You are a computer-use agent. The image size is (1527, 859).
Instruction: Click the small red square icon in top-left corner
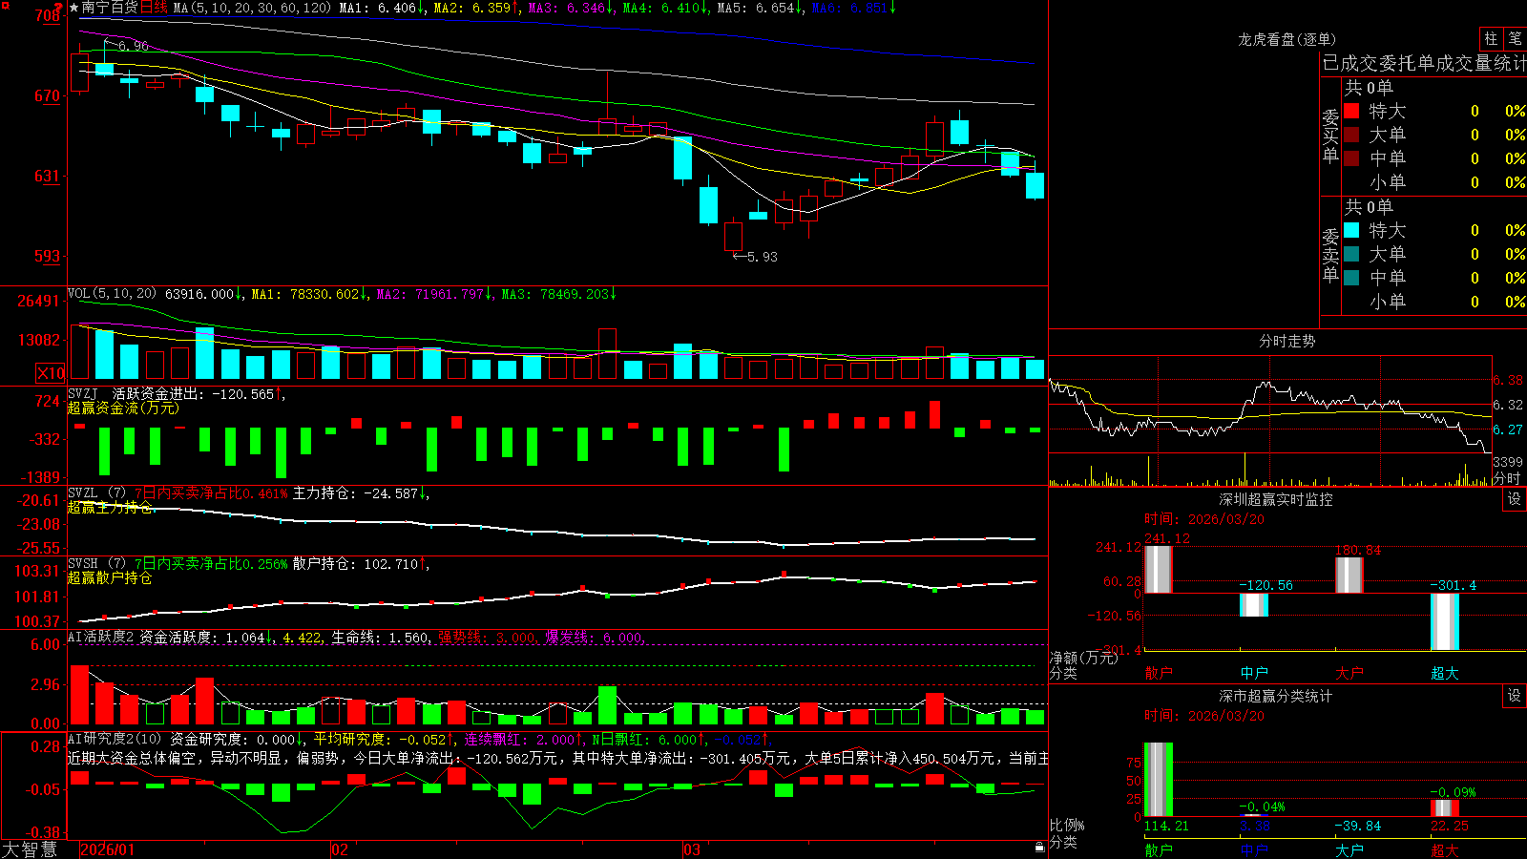tap(4, 4)
